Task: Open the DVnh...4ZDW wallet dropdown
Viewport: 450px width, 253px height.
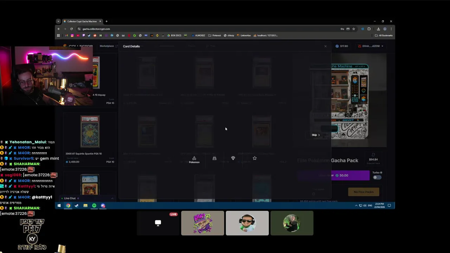Action: click(371, 46)
